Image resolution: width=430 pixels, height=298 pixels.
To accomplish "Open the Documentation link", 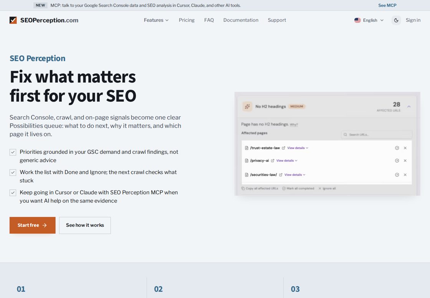I will 241,20.
